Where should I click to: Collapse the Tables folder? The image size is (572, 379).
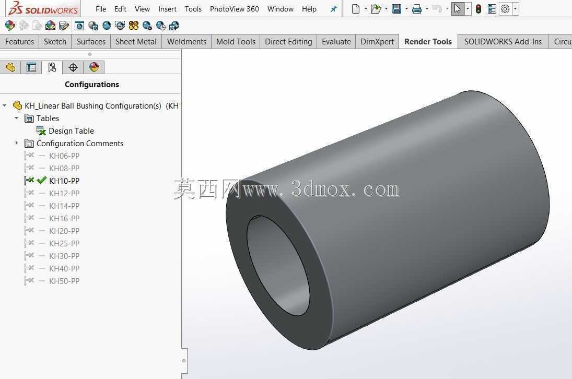[16, 118]
